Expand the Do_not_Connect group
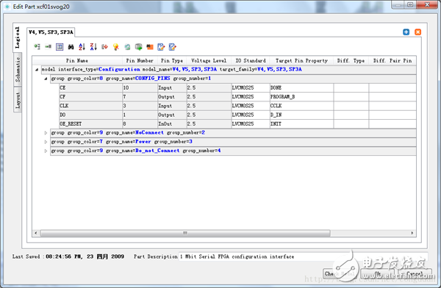 click(46, 151)
